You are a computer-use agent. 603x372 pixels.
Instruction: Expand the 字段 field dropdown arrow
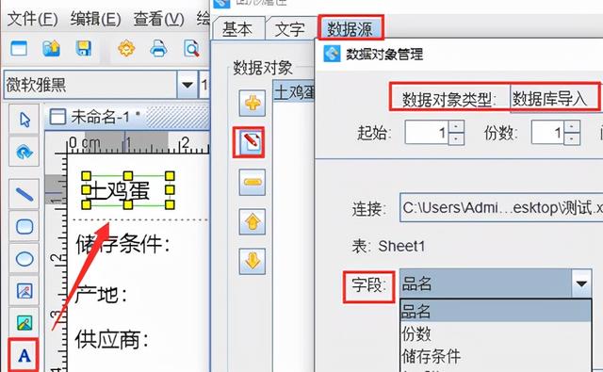tap(581, 284)
